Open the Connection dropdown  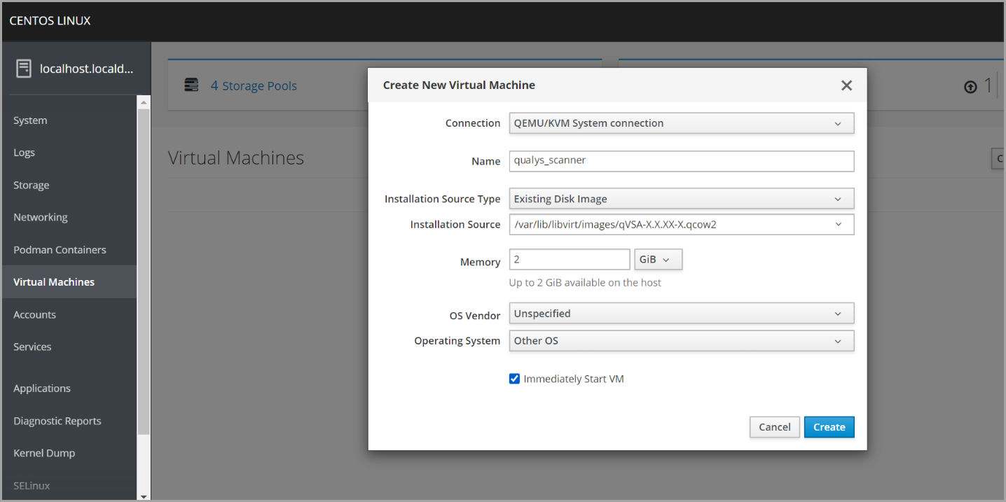tap(681, 123)
